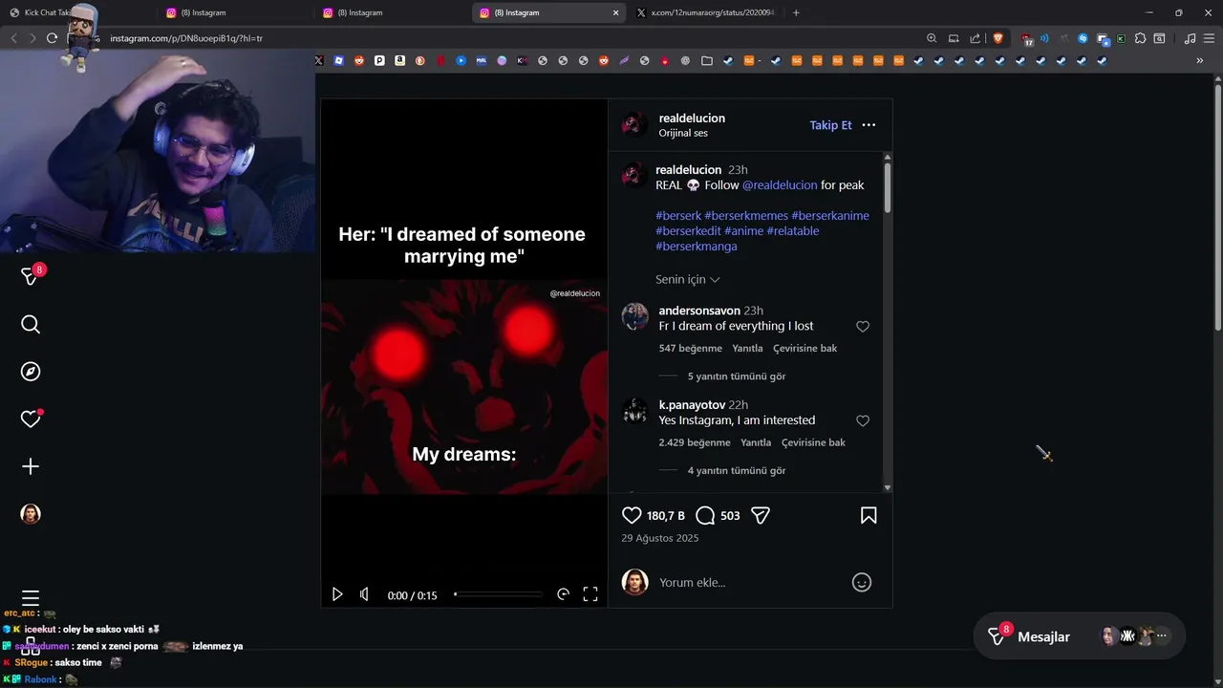Show more bookmarks double-chevron
1223x688 pixels.
1199,60
